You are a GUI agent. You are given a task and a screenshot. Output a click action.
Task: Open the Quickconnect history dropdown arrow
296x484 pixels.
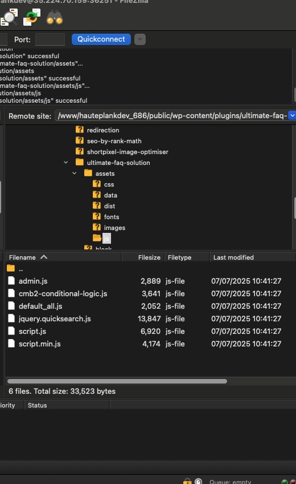(139, 39)
